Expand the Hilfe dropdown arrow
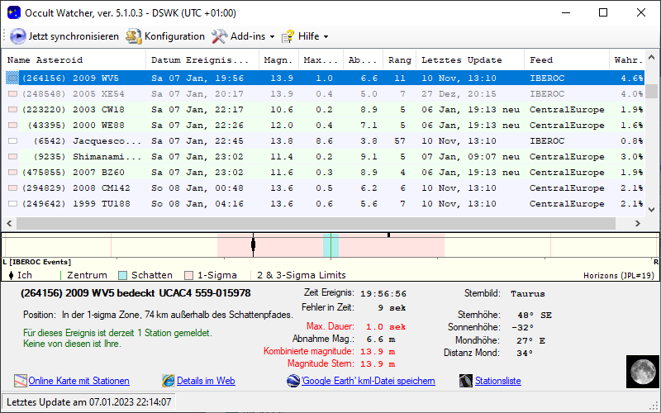The image size is (661, 413). [326, 37]
